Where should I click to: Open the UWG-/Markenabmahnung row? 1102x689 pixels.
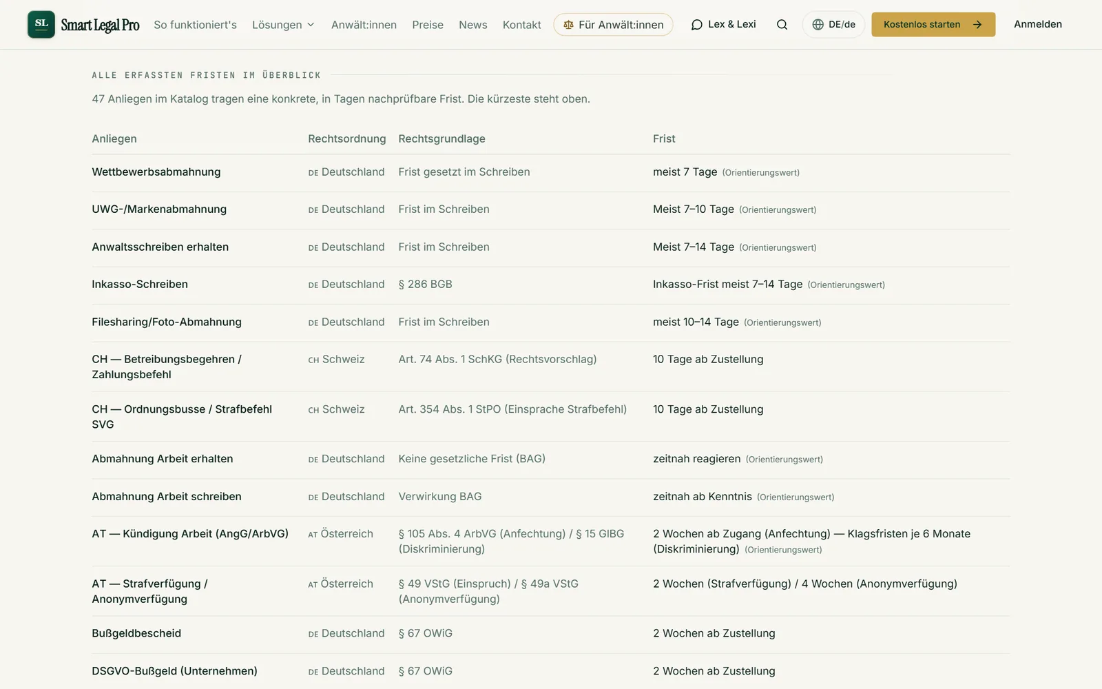[x=551, y=209]
